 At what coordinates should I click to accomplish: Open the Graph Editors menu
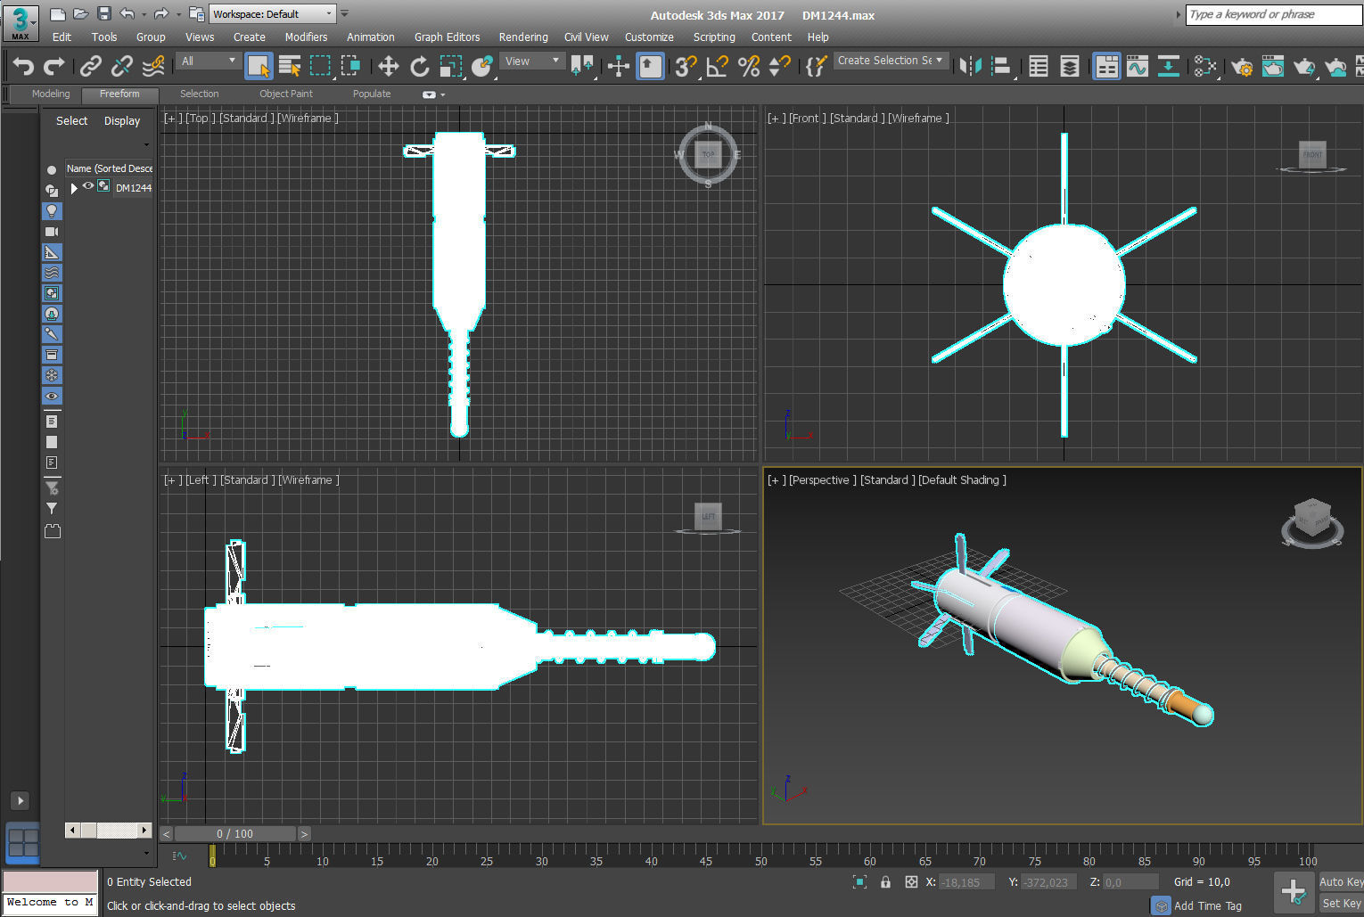[x=447, y=37]
